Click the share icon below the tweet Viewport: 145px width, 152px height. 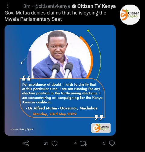point(26,143)
